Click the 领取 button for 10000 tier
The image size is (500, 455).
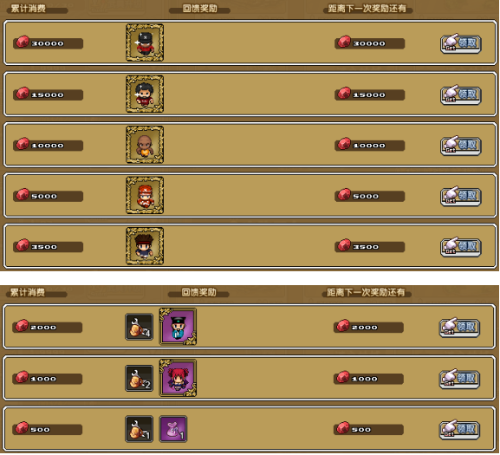(461, 146)
